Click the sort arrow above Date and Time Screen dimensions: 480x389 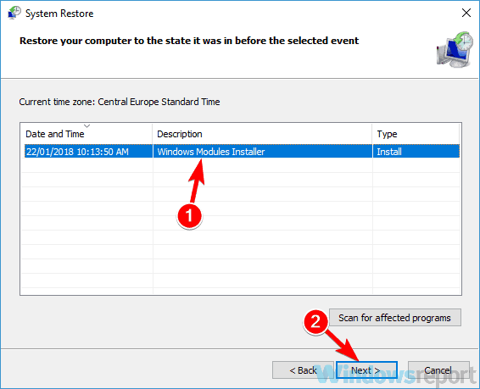click(87, 126)
